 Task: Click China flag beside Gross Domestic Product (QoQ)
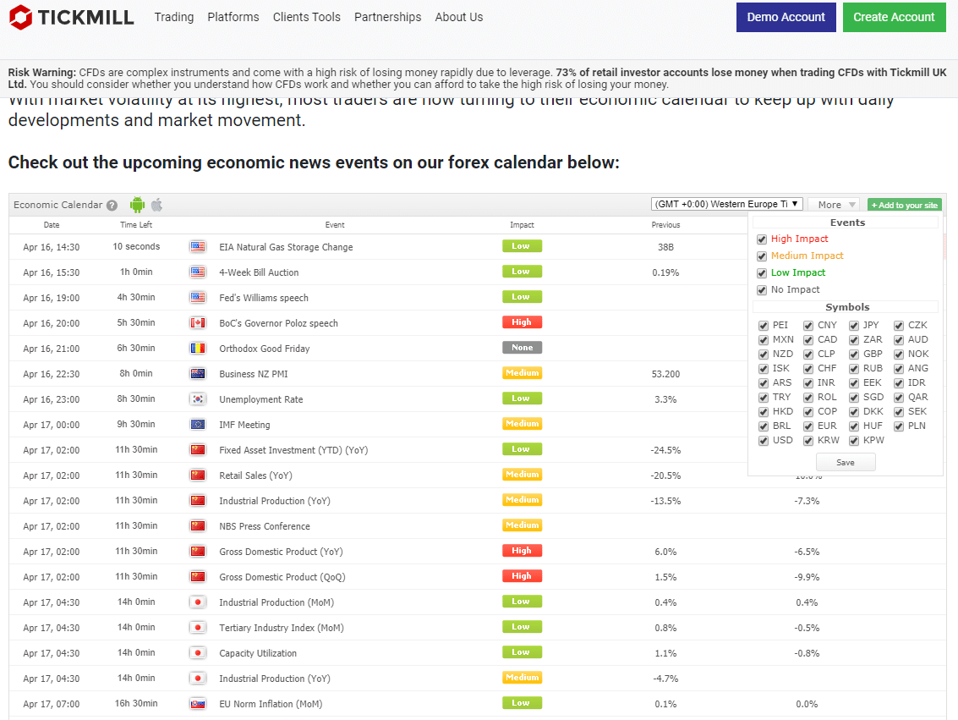coord(197,576)
